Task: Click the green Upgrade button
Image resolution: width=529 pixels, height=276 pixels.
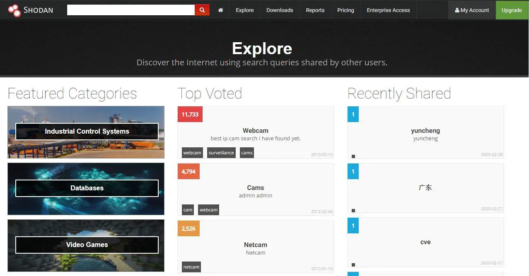Action: tap(512, 10)
